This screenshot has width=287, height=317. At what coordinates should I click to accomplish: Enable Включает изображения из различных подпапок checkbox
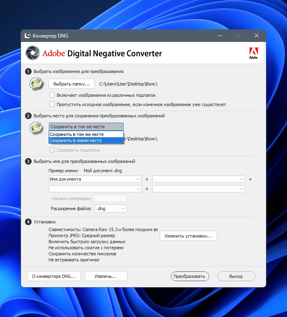tap(52, 95)
